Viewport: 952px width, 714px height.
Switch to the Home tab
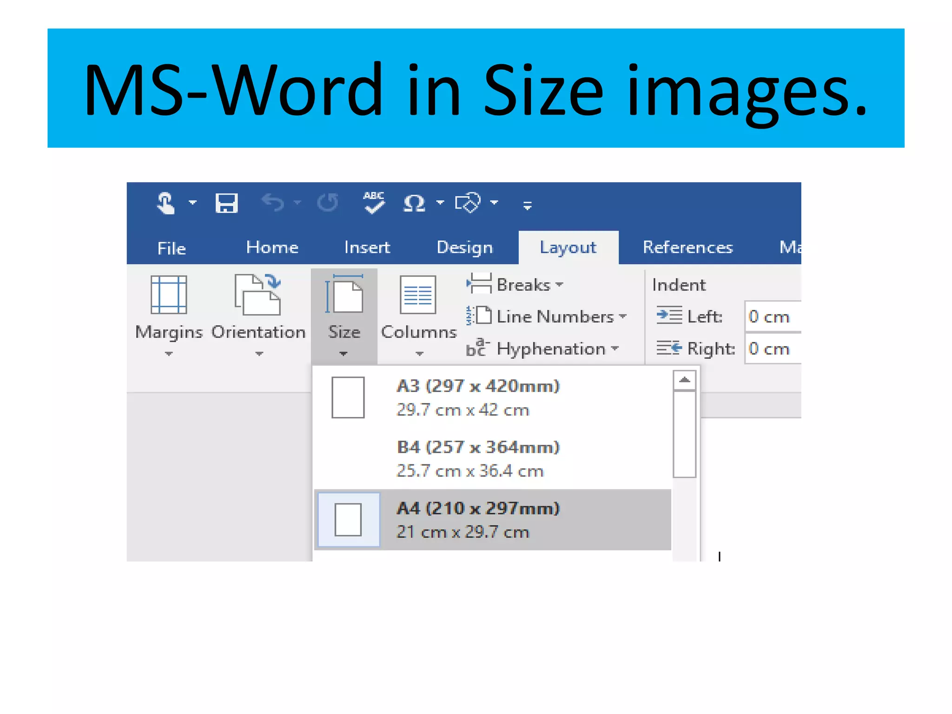point(272,247)
